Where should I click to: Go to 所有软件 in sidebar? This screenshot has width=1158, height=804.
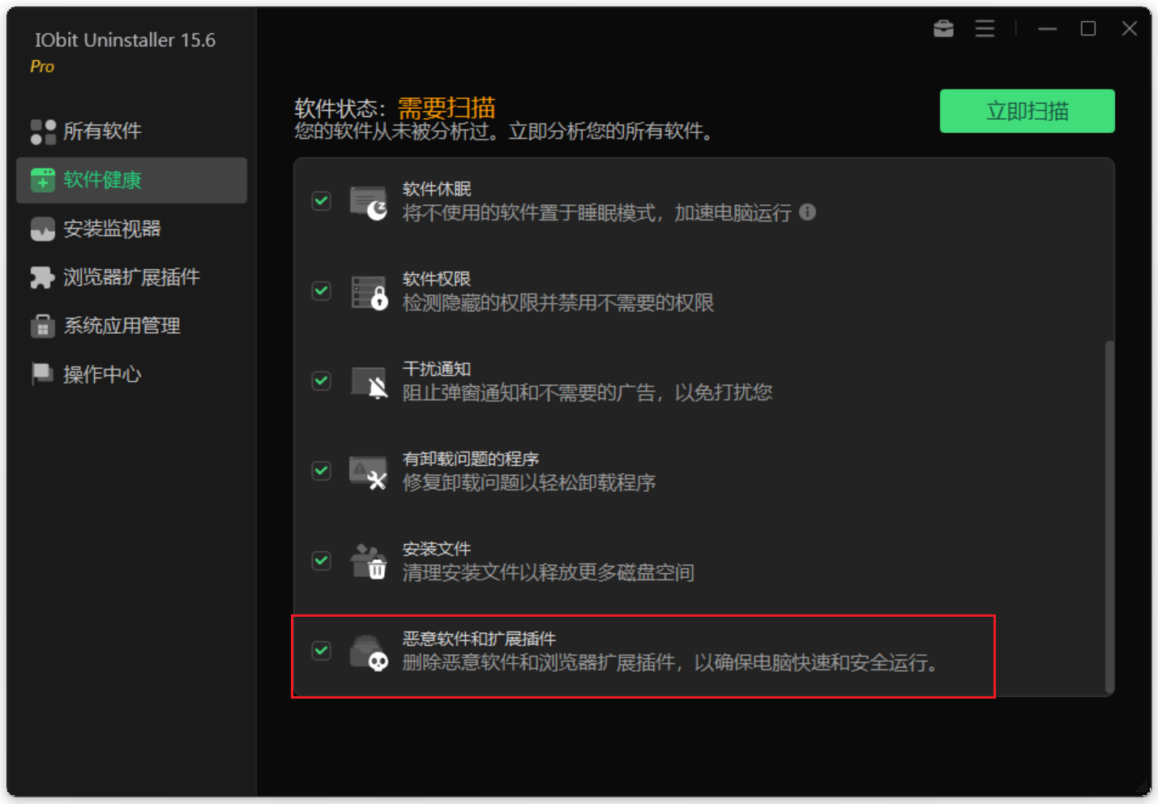pyautogui.click(x=131, y=131)
